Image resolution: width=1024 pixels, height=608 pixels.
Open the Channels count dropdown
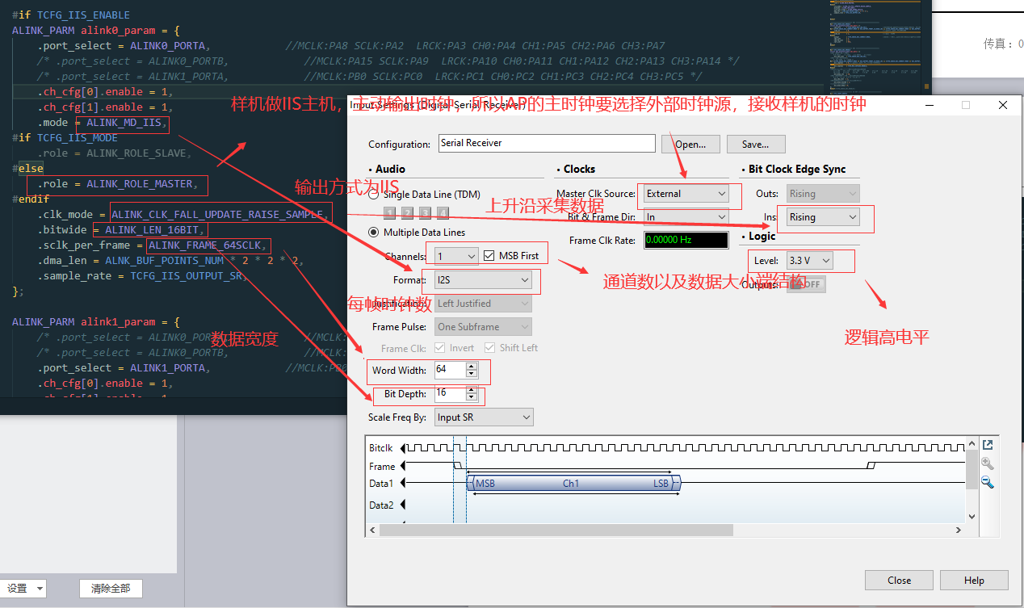[456, 256]
